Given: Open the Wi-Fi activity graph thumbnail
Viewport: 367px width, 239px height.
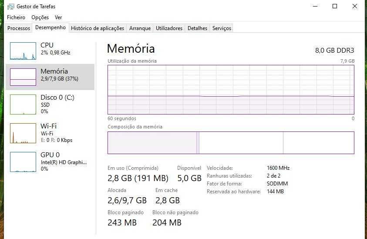Looking at the screenshot, I should [x=23, y=133].
